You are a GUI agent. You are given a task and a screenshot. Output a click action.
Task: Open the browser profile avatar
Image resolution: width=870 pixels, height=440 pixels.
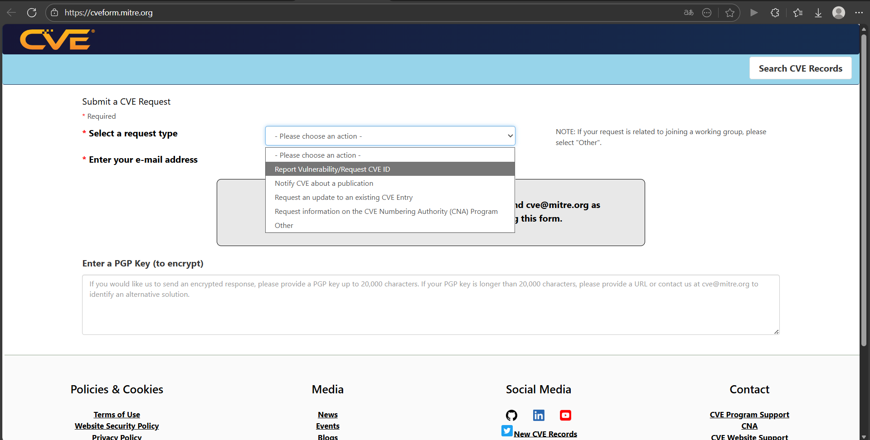tap(838, 13)
